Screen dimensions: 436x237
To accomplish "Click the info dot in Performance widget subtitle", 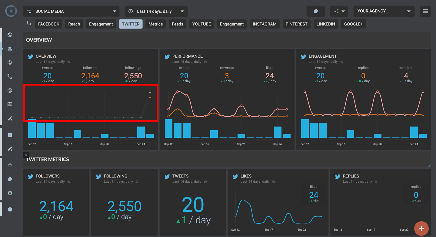I will [205, 62].
